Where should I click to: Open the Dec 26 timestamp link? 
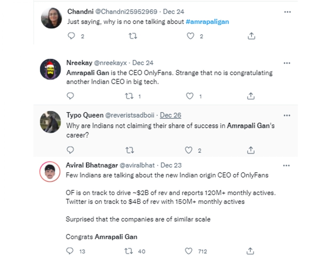tap(170, 115)
